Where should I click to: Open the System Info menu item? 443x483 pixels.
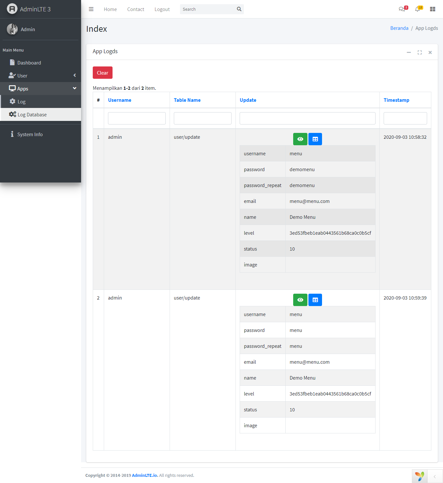point(41,134)
